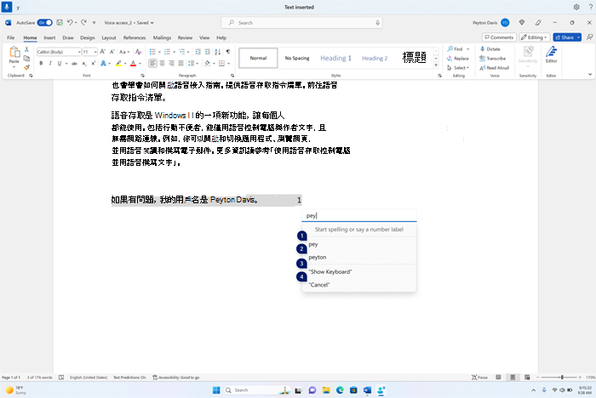Decrease paragraph indent
Image resolution: width=596 pixels, height=398 pixels.
point(198,52)
